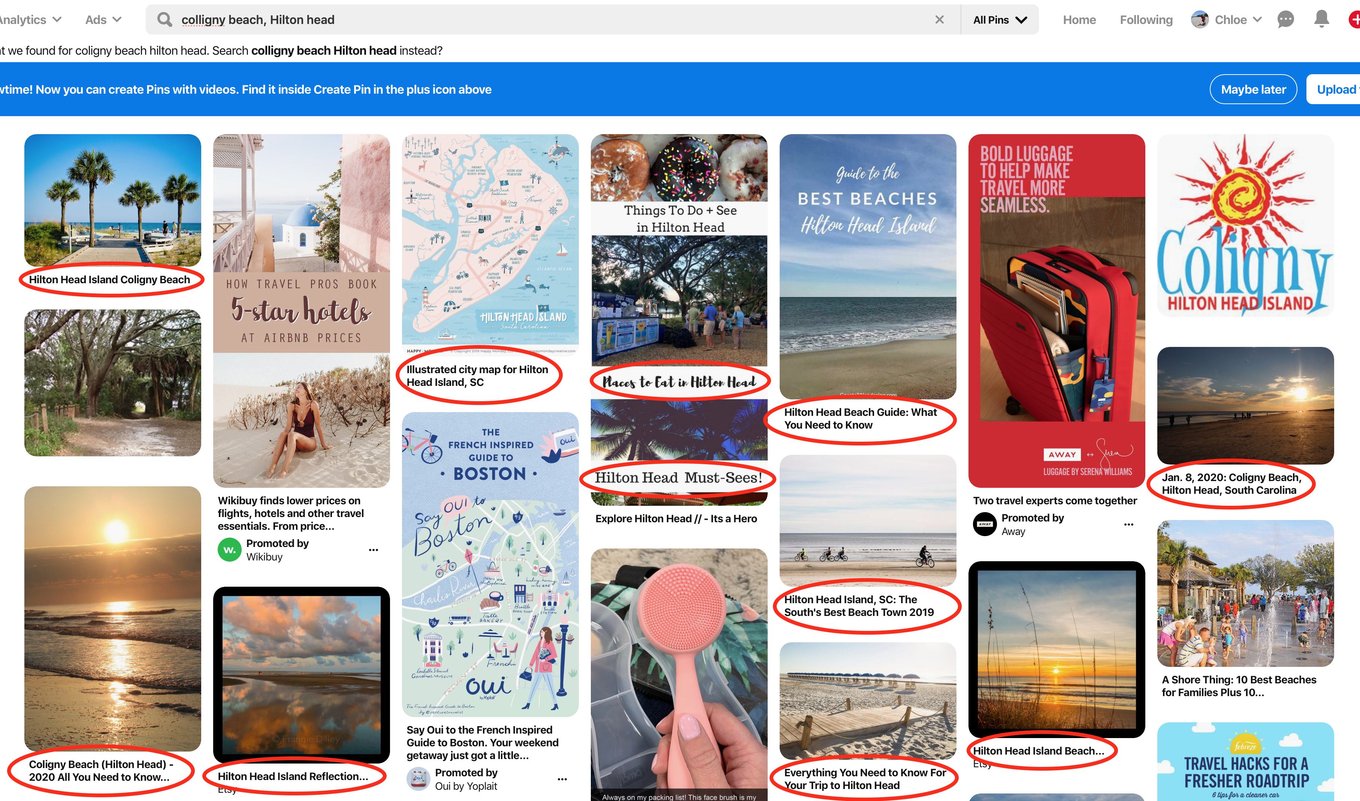The image size is (1360, 801).
Task: Go to the Following tab
Action: click(1146, 20)
